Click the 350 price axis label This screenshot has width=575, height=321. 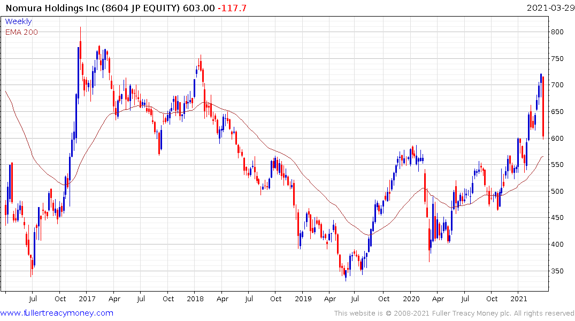557,271
